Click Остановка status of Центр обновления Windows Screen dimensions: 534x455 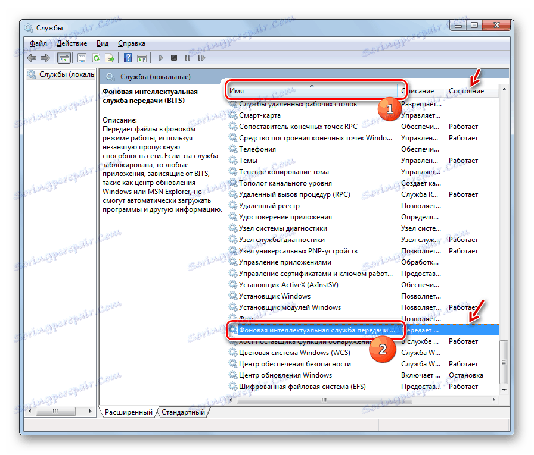[465, 375]
